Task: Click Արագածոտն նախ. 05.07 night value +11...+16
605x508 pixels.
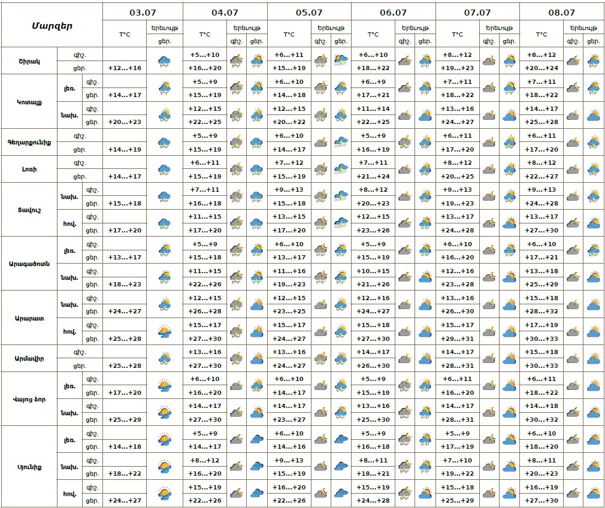Action: 289,271
